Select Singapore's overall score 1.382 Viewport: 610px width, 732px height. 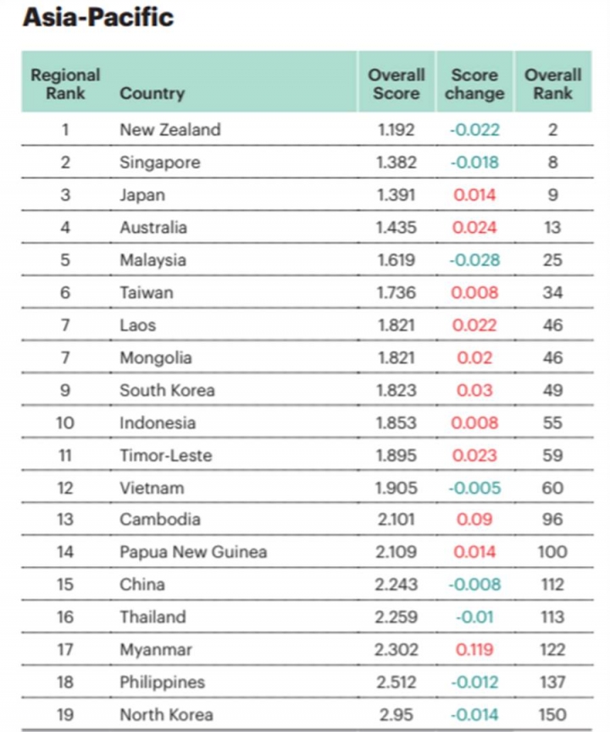coord(396,163)
